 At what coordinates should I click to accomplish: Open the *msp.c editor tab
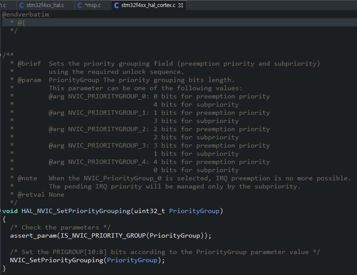pos(93,5)
